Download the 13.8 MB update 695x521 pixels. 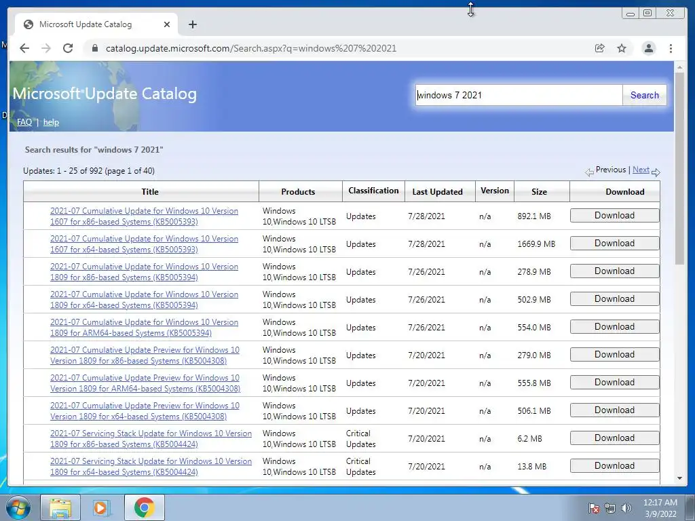(x=614, y=465)
